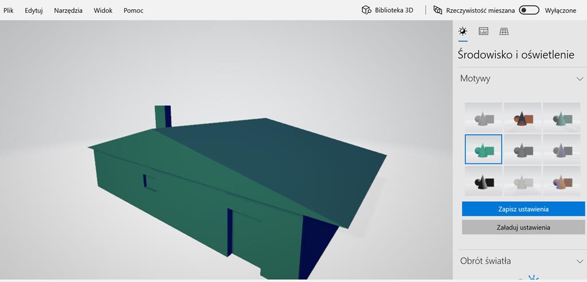587x282 pixels.
Task: Click the Załaduj ustawienia button
Action: [x=523, y=228]
